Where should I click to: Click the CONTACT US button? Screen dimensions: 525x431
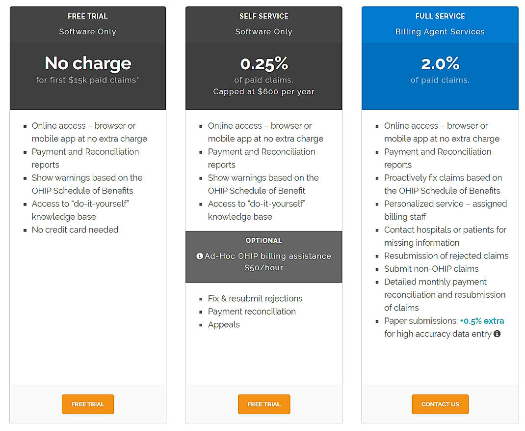tap(440, 404)
